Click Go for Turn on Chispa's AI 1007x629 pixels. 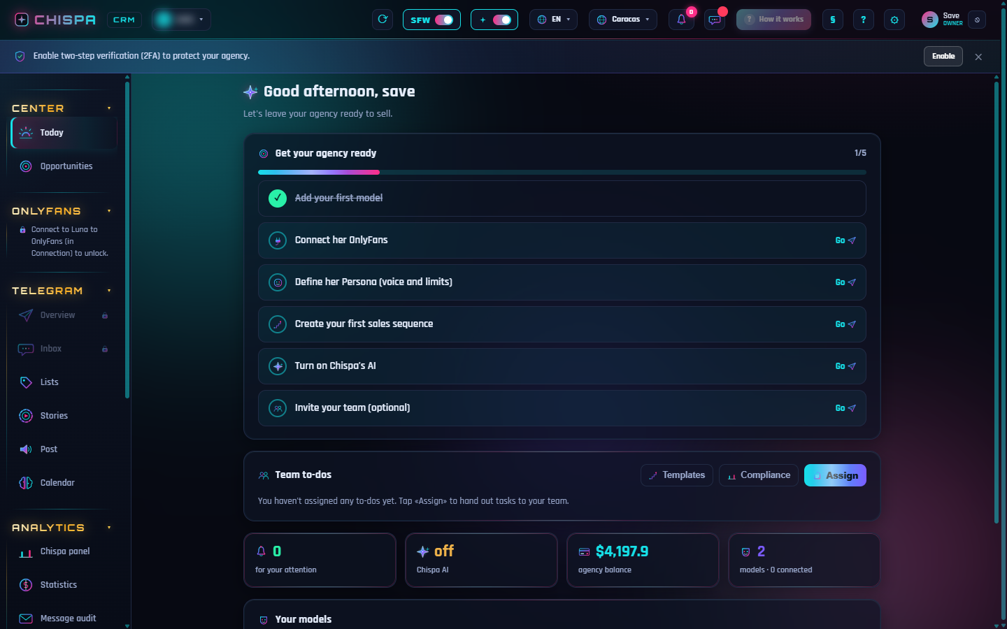845,366
